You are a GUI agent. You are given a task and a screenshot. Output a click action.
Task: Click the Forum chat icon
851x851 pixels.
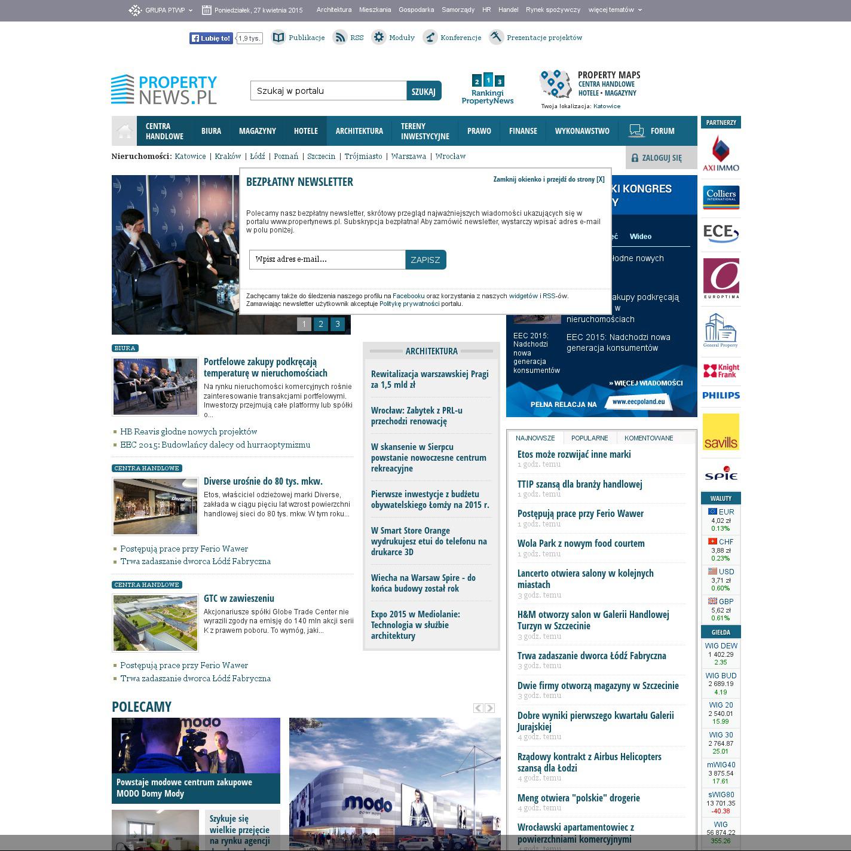pos(636,131)
